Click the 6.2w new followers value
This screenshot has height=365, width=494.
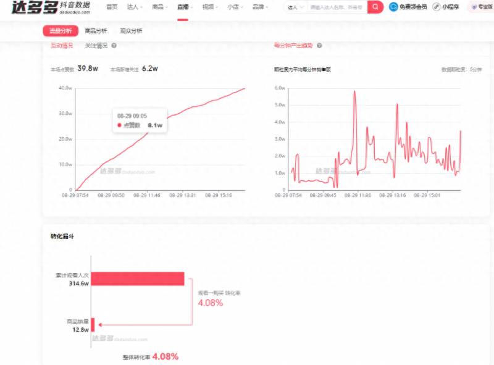150,69
